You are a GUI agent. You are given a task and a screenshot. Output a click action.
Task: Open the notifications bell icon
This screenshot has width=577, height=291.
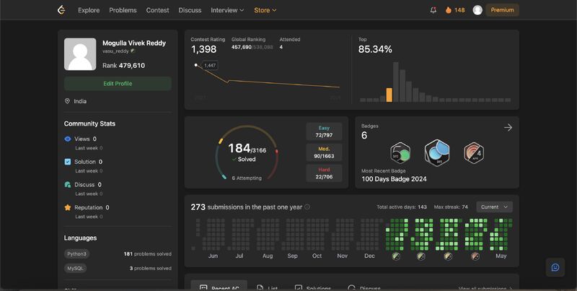(x=433, y=10)
